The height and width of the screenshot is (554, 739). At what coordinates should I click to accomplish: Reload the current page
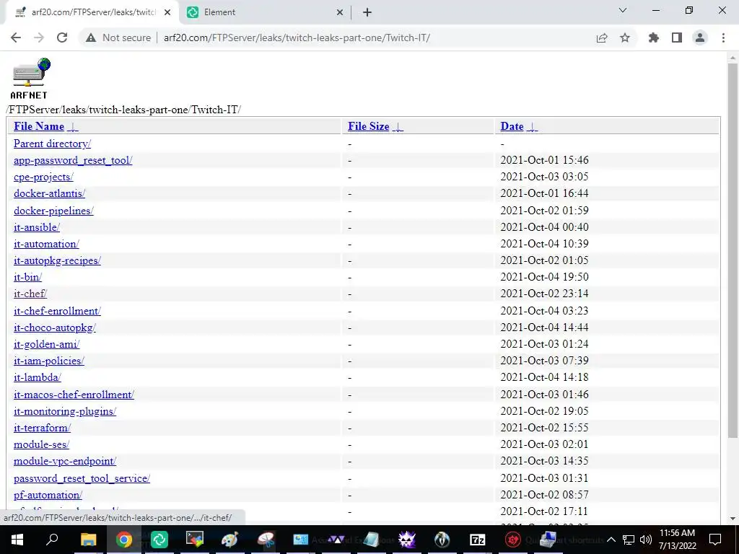pyautogui.click(x=62, y=38)
